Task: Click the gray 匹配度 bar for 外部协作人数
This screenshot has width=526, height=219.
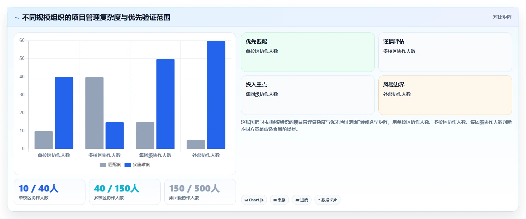Action: 196,145
